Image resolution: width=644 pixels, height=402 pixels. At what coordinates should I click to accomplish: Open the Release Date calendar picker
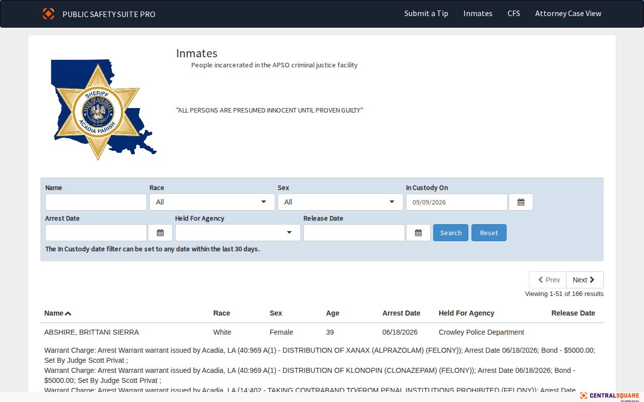(418, 233)
